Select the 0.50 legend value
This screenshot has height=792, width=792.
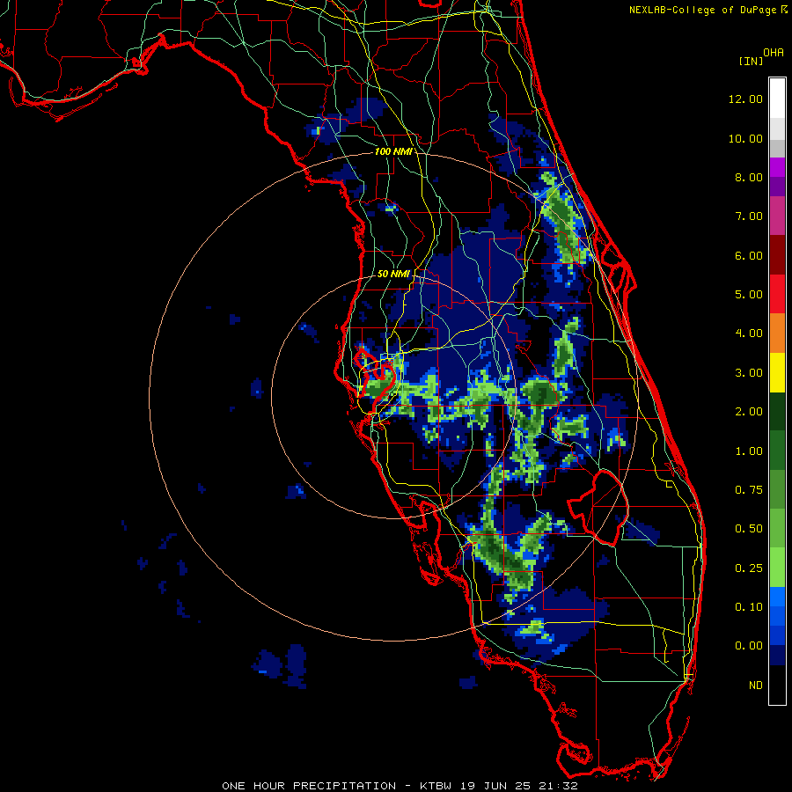click(749, 529)
